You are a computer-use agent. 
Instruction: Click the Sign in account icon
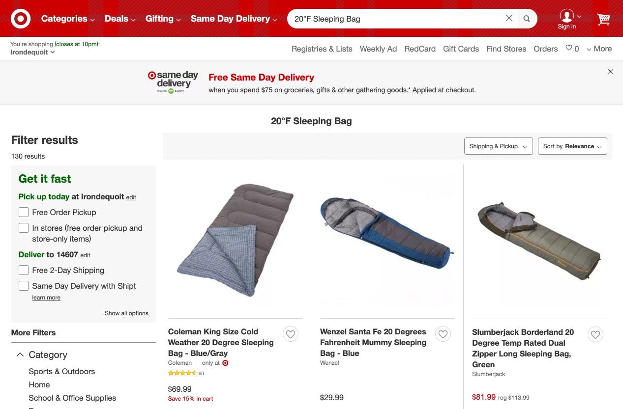point(567,16)
